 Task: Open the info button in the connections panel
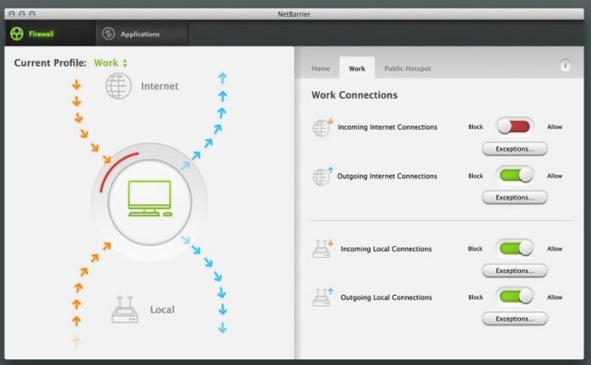pyautogui.click(x=565, y=65)
